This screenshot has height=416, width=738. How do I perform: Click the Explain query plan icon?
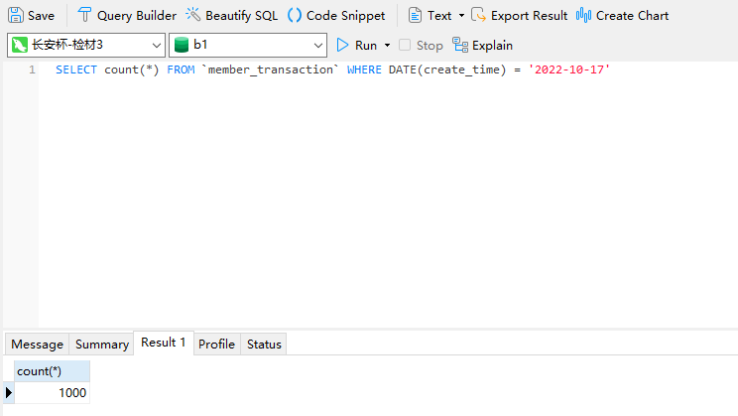pos(460,45)
